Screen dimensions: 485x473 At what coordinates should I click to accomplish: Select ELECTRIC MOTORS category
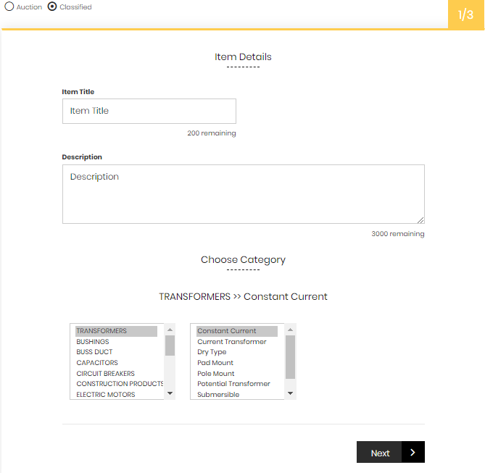coord(116,395)
